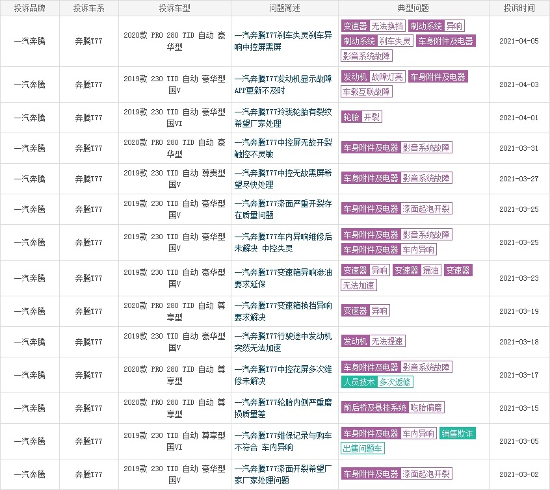This screenshot has height=490, width=550.
Task: Open complaint '一汽奔腾T77维保记录与购车不符合 车内异响'
Action: pos(283,441)
